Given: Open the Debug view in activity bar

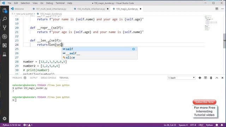Looking at the screenshot, I should [x=5, y=37].
